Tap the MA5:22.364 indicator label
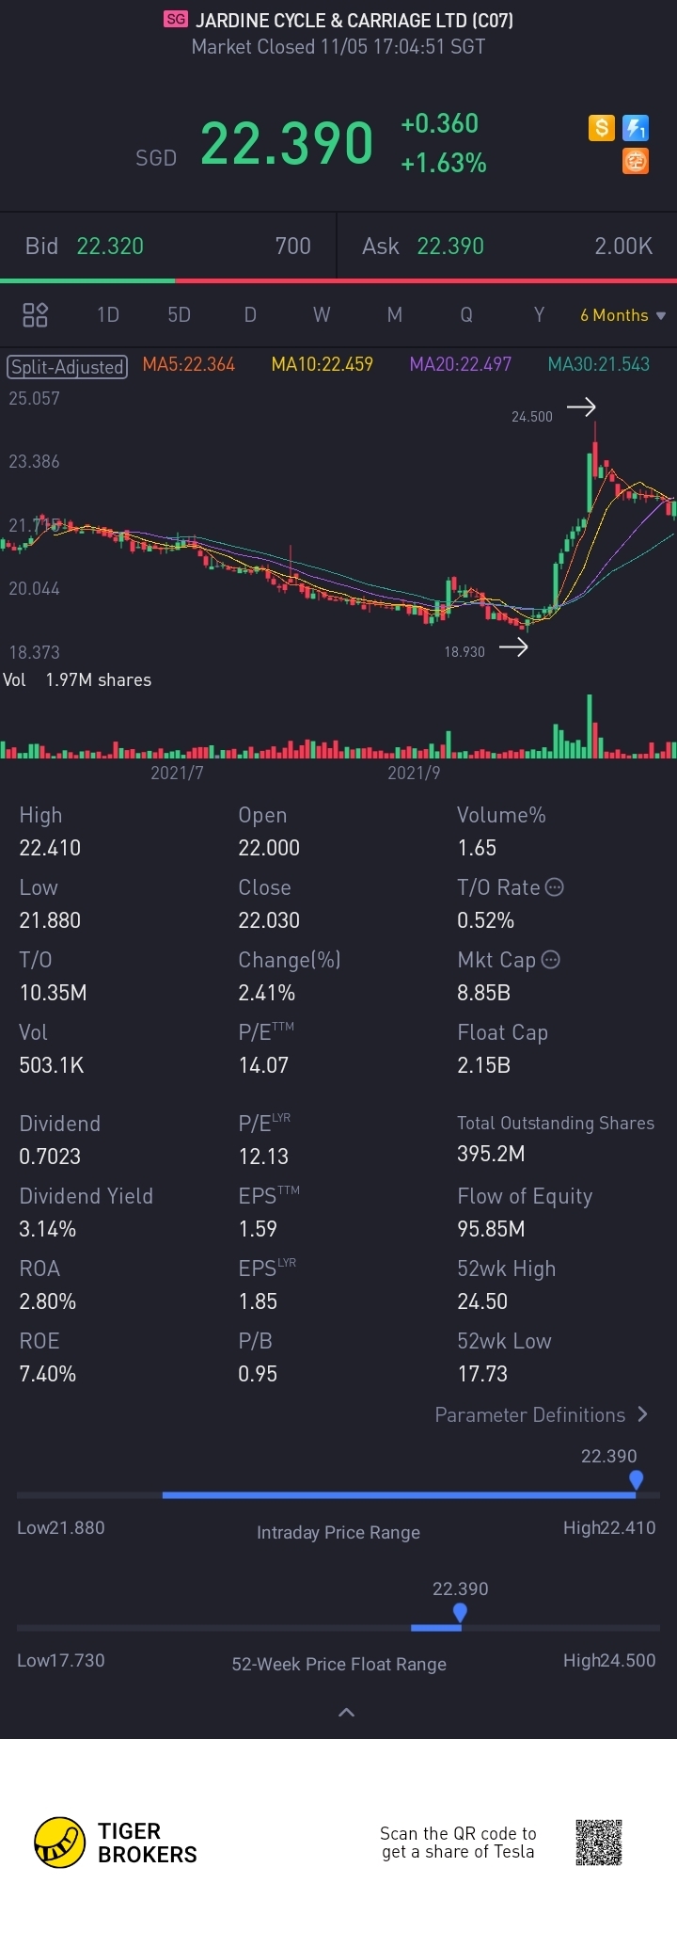The image size is (677, 1947). point(188,364)
